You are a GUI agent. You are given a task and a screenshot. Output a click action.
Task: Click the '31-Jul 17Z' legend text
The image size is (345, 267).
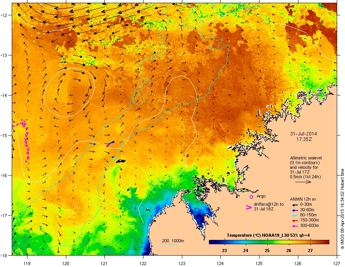(299, 172)
